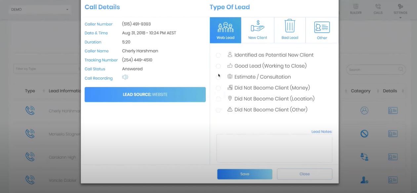417x193 pixels.
Task: Click phone call icon in Voncile Cabler row
Action: pyautogui.click(x=30, y=180)
